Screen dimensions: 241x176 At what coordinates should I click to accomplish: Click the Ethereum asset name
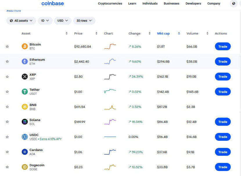point(37,60)
